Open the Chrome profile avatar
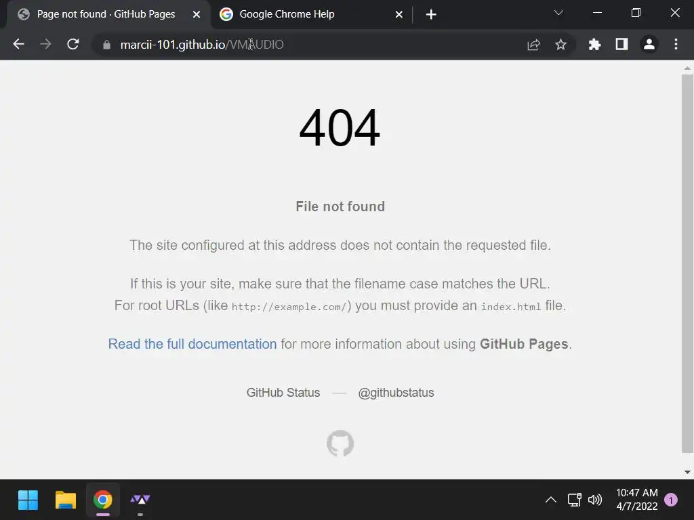The image size is (694, 520). (x=649, y=44)
